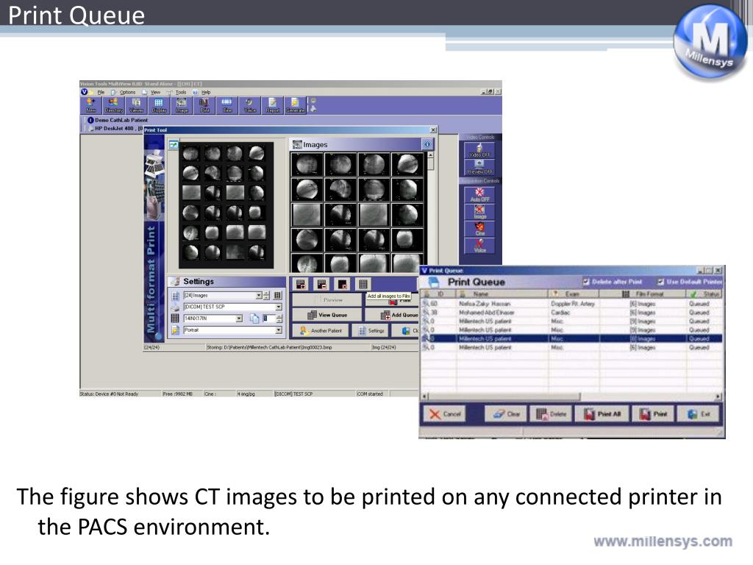Screen dimensions: 753x565
Task: Click the Add Queue button
Action: click(392, 315)
